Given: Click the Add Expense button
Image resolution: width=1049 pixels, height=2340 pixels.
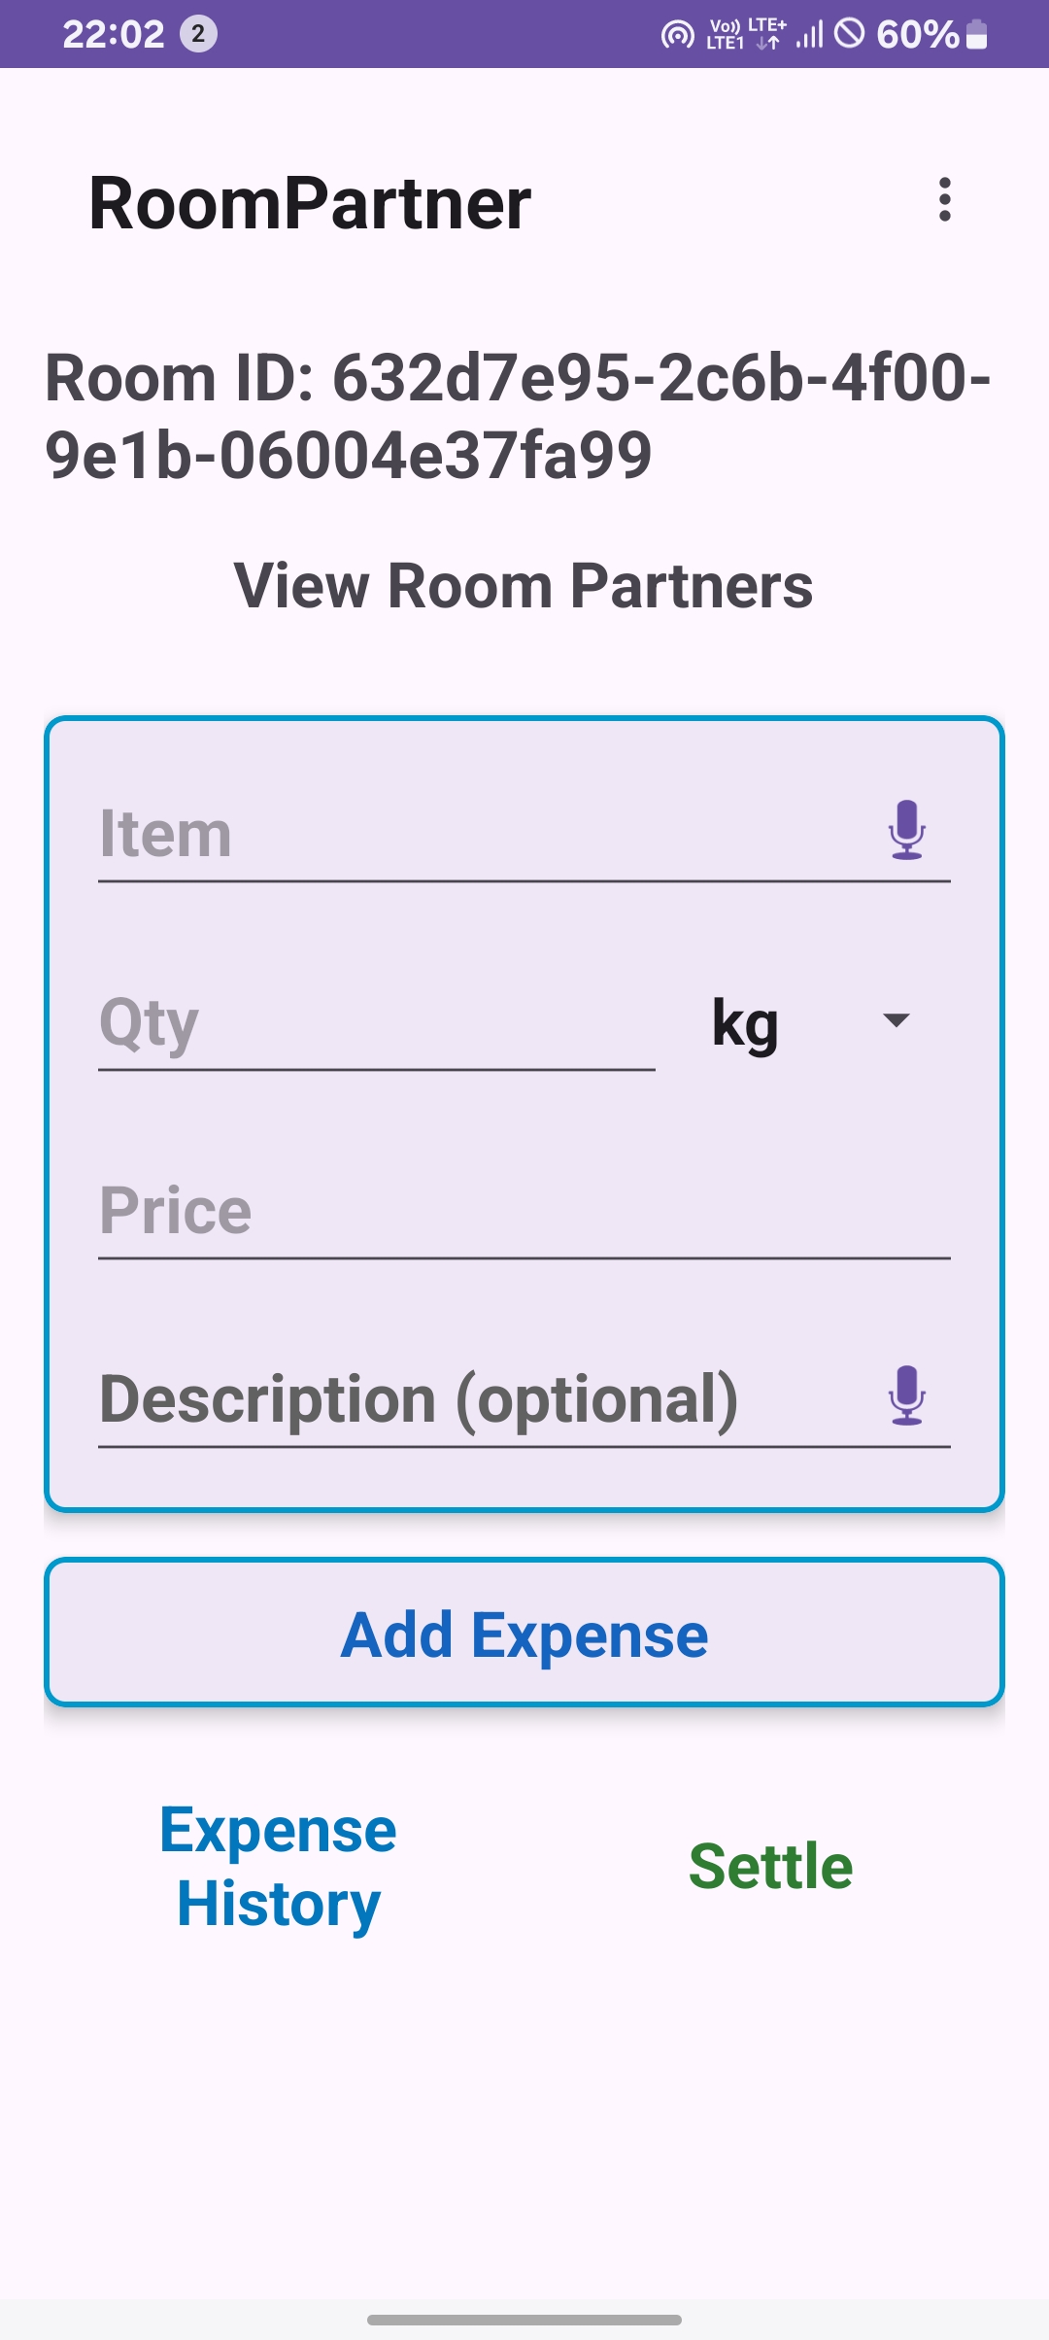Looking at the screenshot, I should pos(524,1633).
